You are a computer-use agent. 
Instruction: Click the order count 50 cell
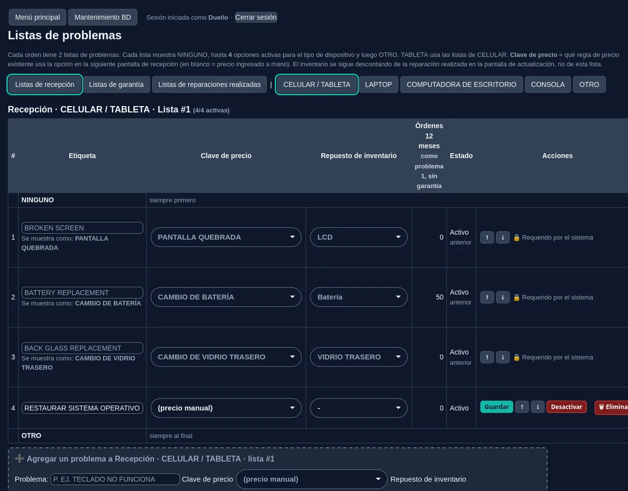[x=429, y=297]
